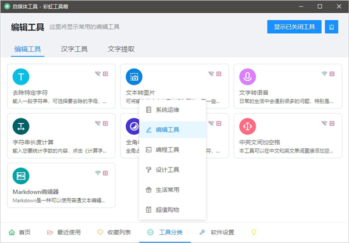Open the 去除特定字符 tool icon
Viewport: 349px width, 243px height.
21,77
